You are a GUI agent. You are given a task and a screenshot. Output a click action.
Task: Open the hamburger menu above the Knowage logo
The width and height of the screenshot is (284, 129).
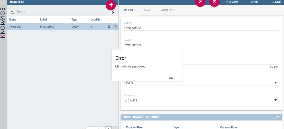pyautogui.click(x=3, y=3)
